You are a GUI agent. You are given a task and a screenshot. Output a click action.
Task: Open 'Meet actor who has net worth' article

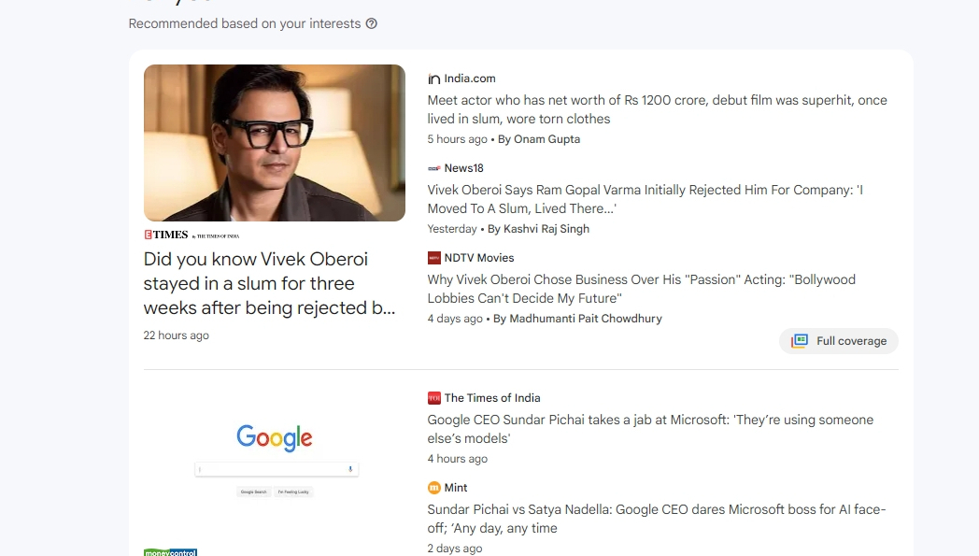(657, 109)
